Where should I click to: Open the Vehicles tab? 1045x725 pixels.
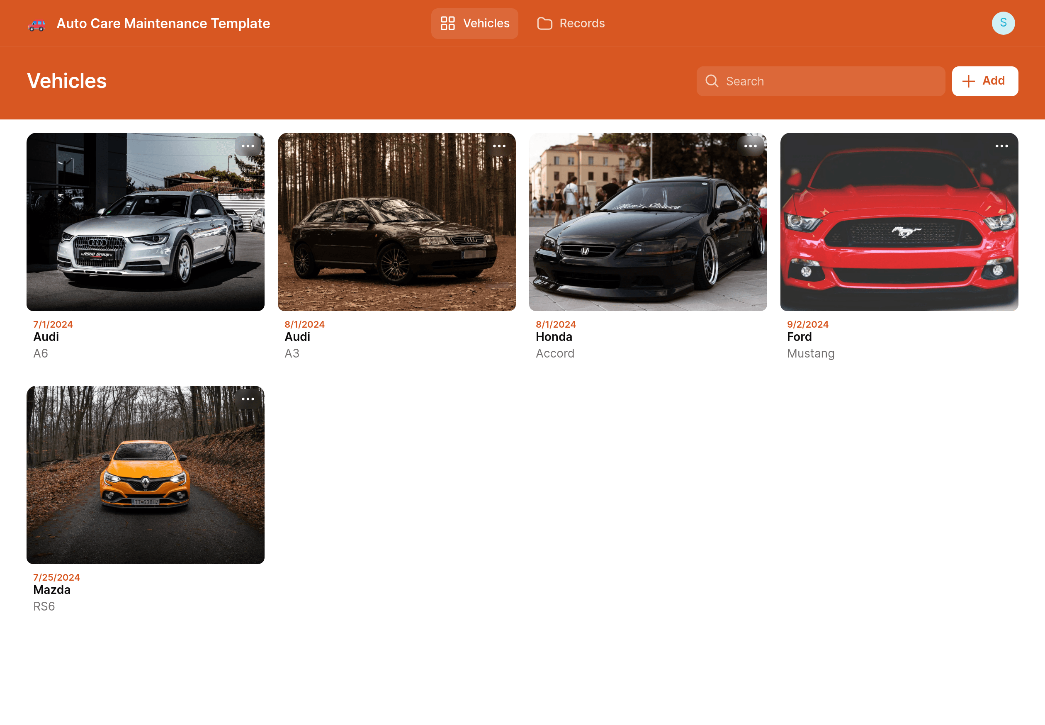click(474, 23)
